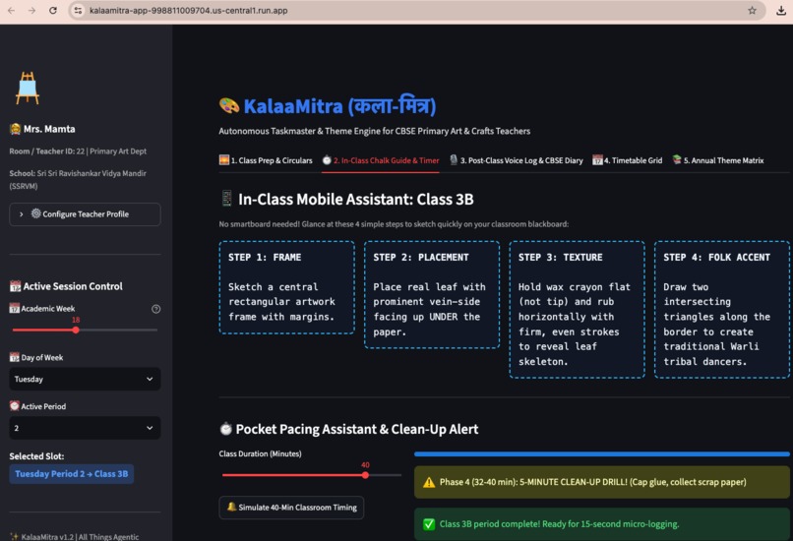Click Class Duration (Minutes) label
Viewport: 793px width, 541px height.
pos(260,453)
